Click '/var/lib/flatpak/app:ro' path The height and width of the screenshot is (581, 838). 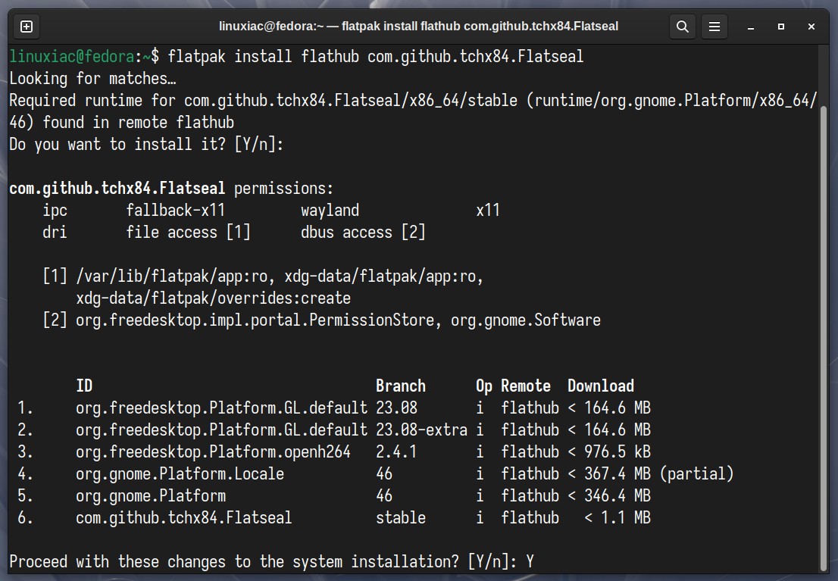click(x=171, y=276)
